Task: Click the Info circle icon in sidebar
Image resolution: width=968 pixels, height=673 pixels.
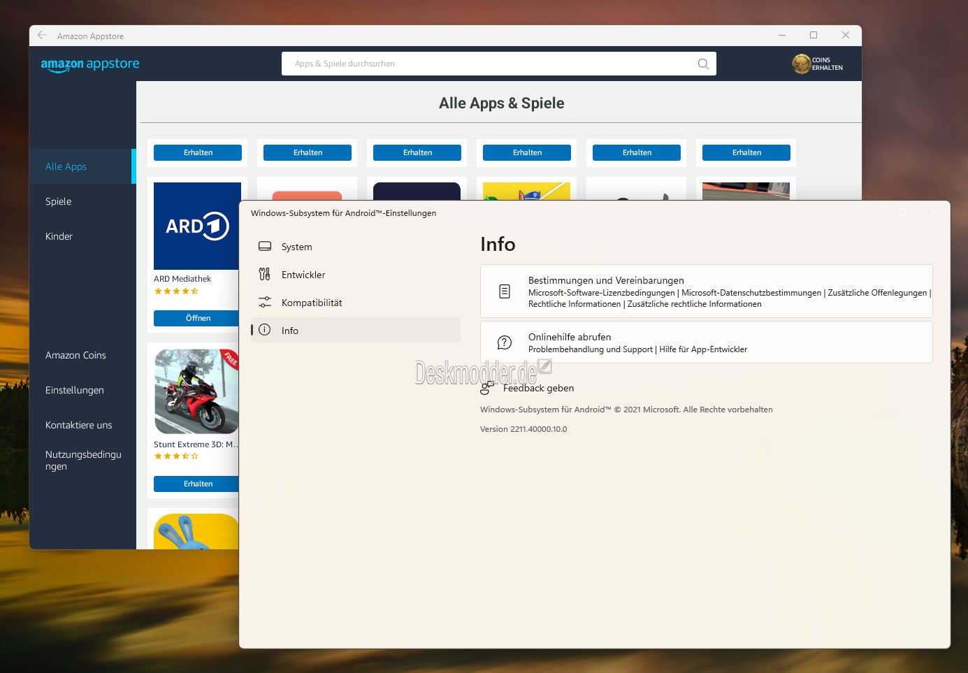Action: [264, 330]
